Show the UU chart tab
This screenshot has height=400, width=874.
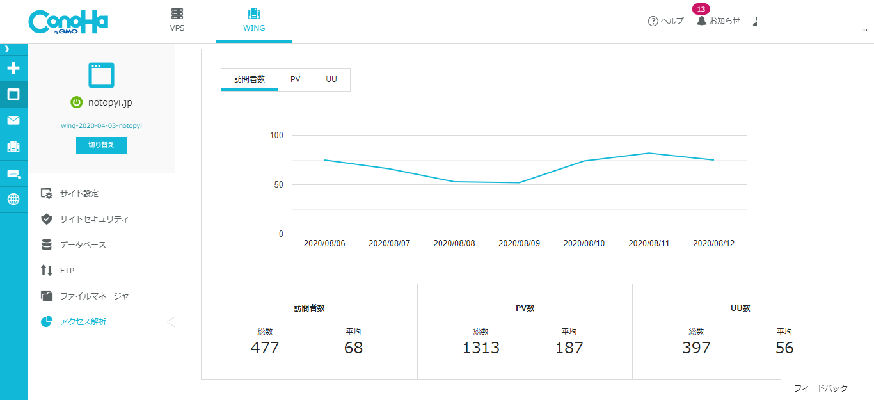pyautogui.click(x=331, y=79)
